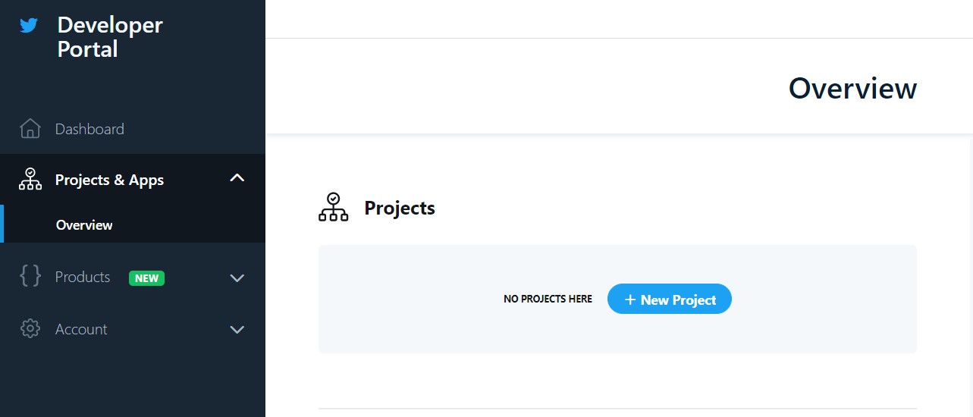
Task: Click the Twitter bird logo
Action: (29, 26)
